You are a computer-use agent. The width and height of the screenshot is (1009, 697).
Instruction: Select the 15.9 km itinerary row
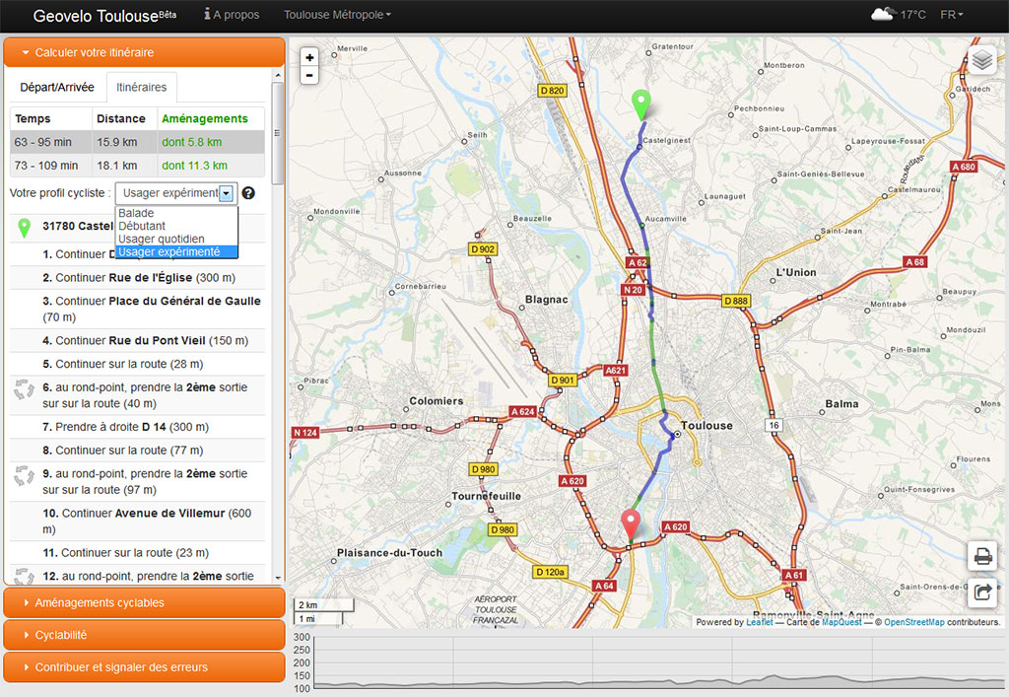click(137, 142)
